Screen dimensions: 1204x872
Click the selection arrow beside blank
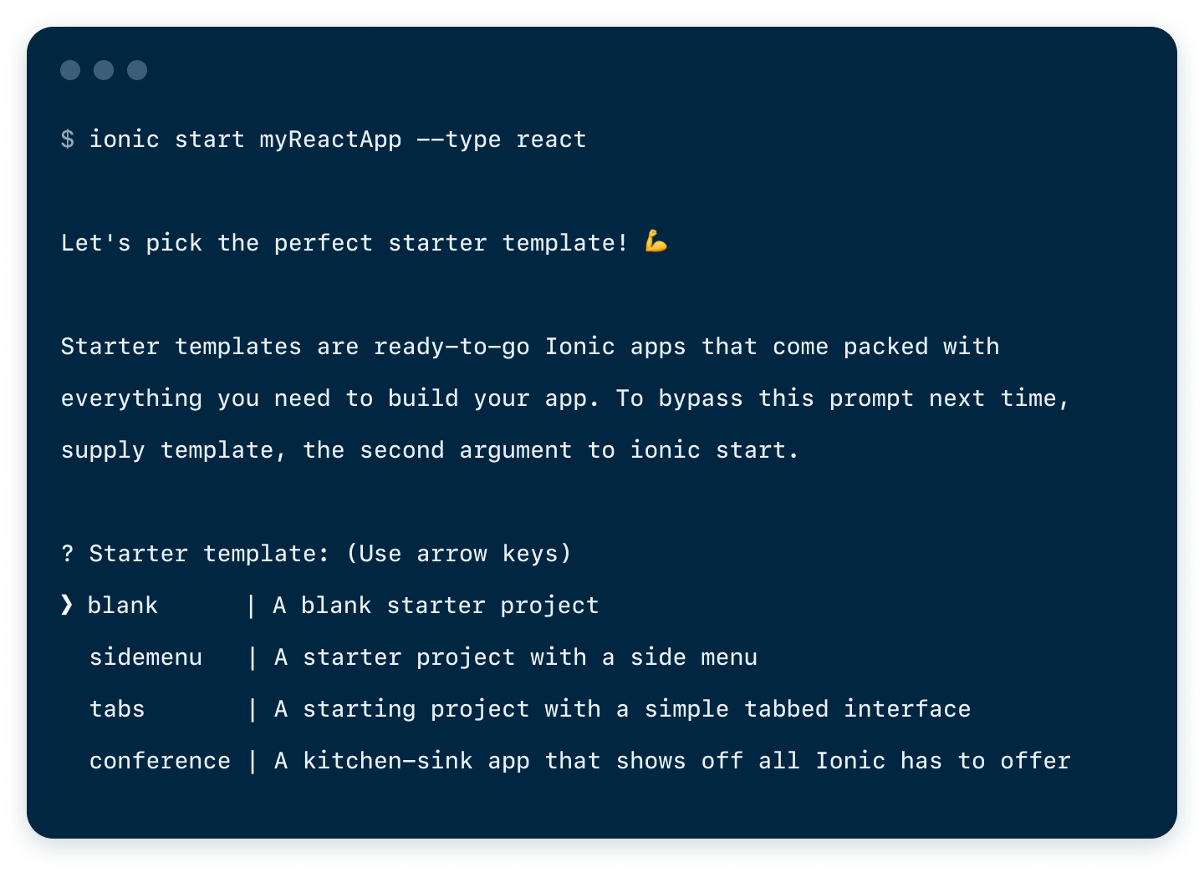[67, 605]
